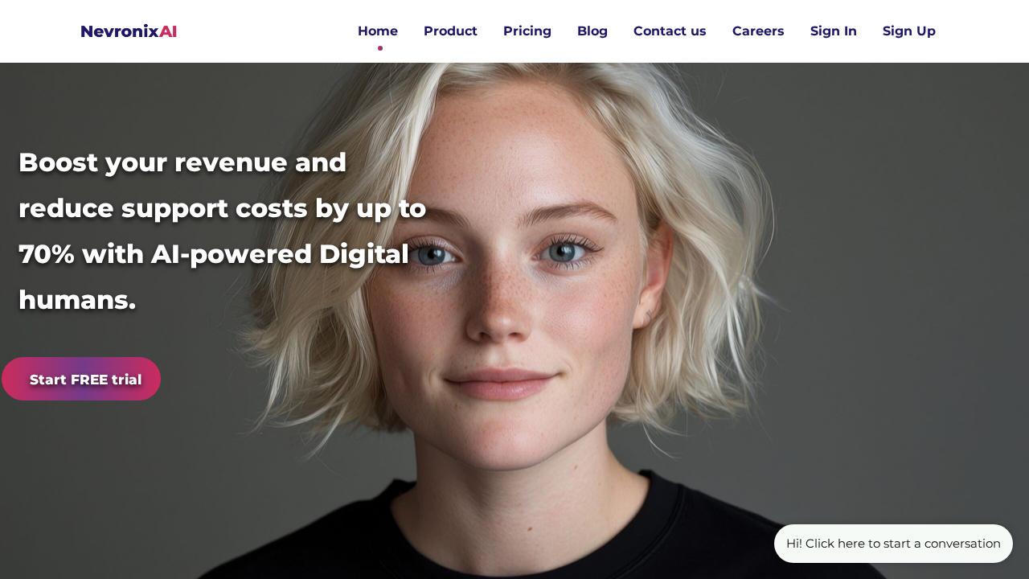The width and height of the screenshot is (1029, 579).
Task: Click Sign In in the header
Action: pyautogui.click(x=834, y=31)
